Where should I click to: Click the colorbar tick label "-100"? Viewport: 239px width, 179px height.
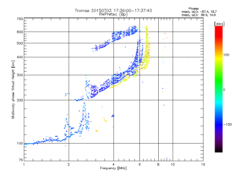(227, 124)
